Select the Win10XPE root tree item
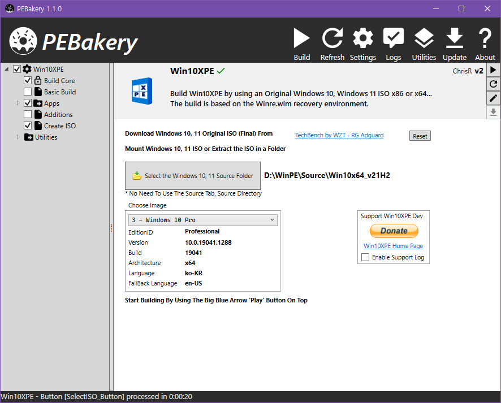501x403 pixels. point(49,70)
